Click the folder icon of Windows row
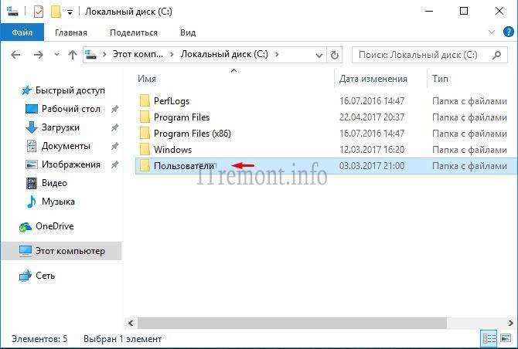518x349 pixels. point(145,150)
